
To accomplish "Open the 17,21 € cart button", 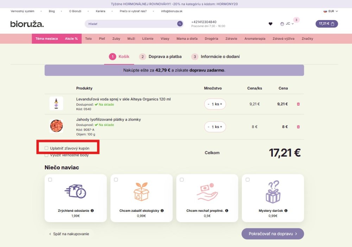I will 327,24.
